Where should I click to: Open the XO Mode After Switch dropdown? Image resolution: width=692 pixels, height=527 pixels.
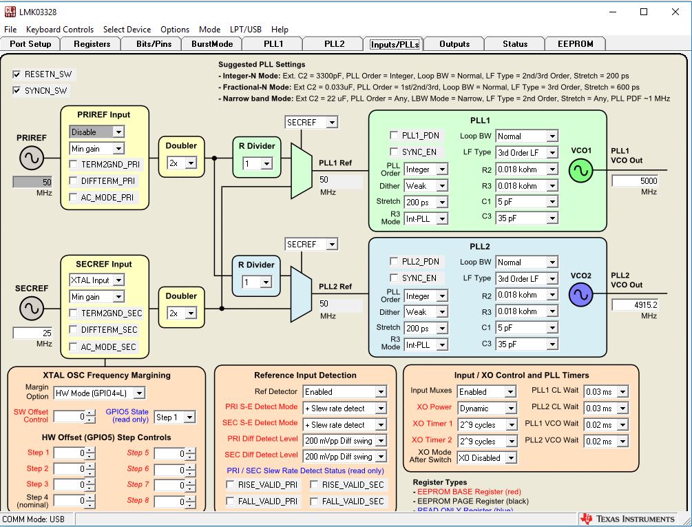pos(511,458)
